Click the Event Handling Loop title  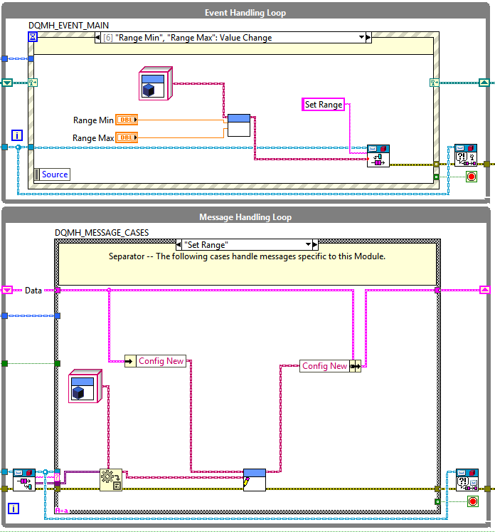[x=245, y=13]
